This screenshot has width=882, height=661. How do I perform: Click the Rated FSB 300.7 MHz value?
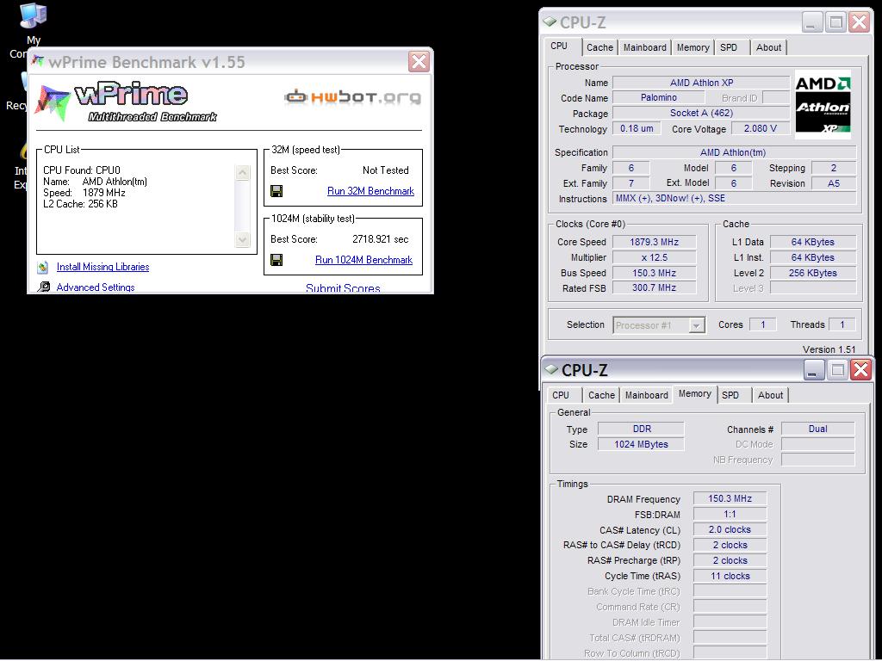point(655,287)
